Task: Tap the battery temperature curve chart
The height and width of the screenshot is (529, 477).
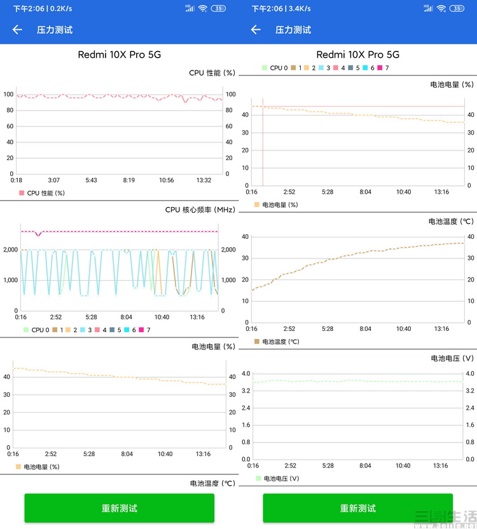Action: pos(358,278)
